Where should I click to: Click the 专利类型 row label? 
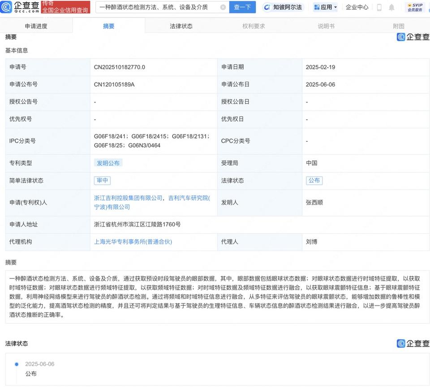tap(21, 163)
